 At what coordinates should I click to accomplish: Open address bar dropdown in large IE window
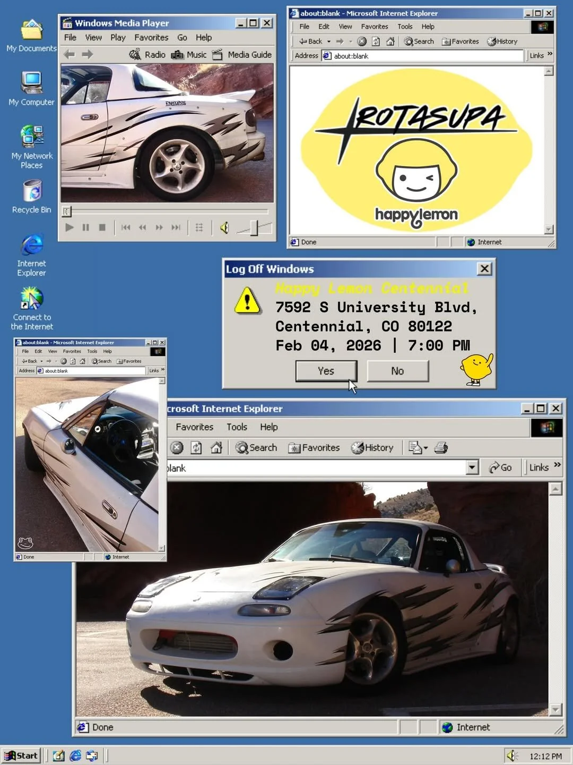(472, 467)
